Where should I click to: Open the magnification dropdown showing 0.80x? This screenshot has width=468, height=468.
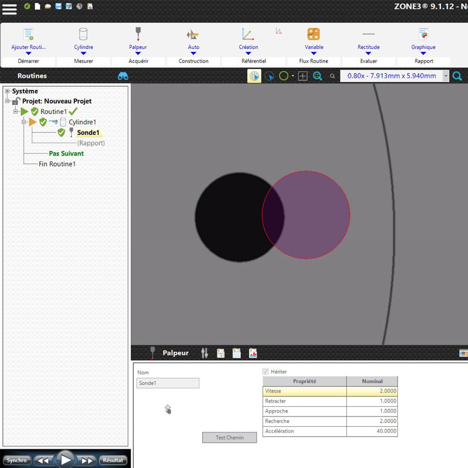(446, 76)
